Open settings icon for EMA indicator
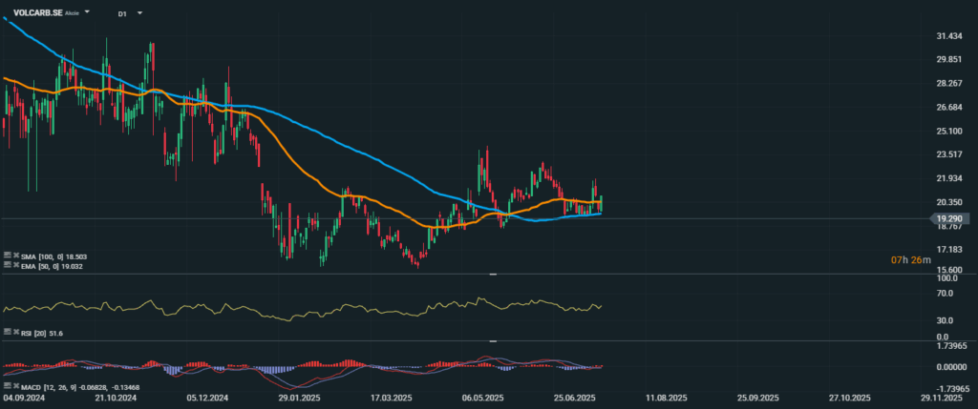Screen dimensions: 978x409 [x=7, y=266]
